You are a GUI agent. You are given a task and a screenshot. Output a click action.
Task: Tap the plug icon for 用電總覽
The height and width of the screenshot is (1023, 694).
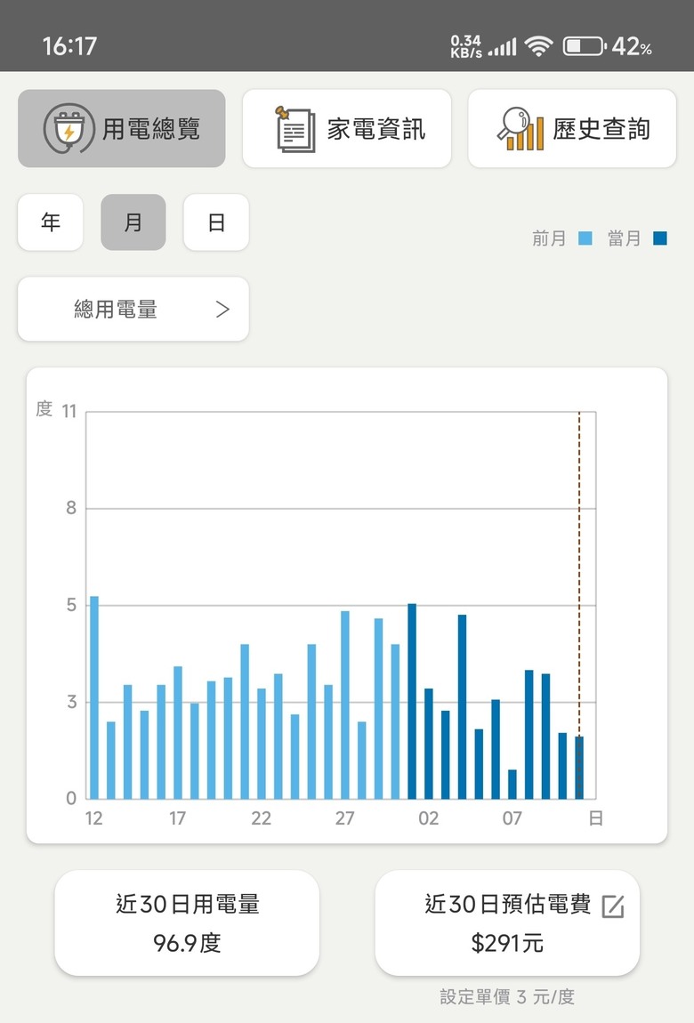point(69,128)
